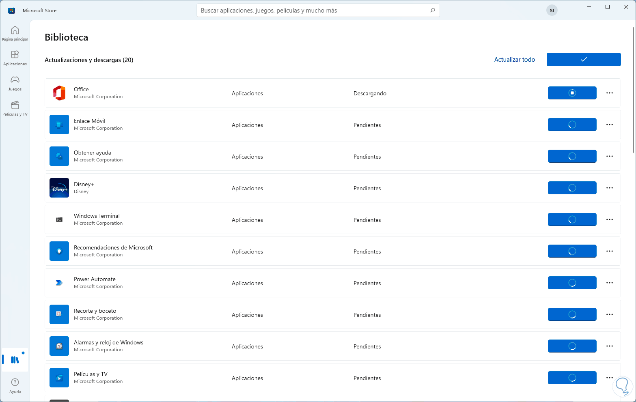
Task: Click pending spinner button for Enlace Móvil
Action: (x=572, y=125)
